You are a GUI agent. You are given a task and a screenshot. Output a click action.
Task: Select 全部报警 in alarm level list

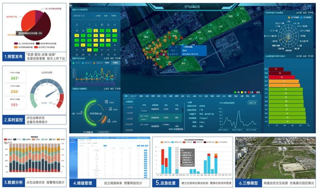129,102
